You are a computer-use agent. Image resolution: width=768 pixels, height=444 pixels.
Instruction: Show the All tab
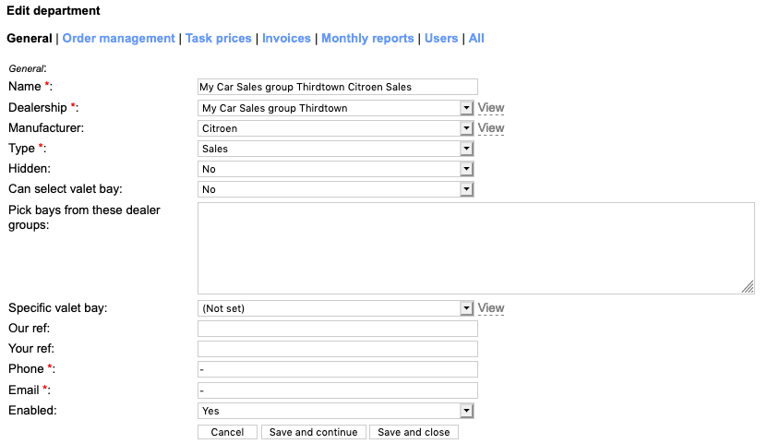point(476,39)
